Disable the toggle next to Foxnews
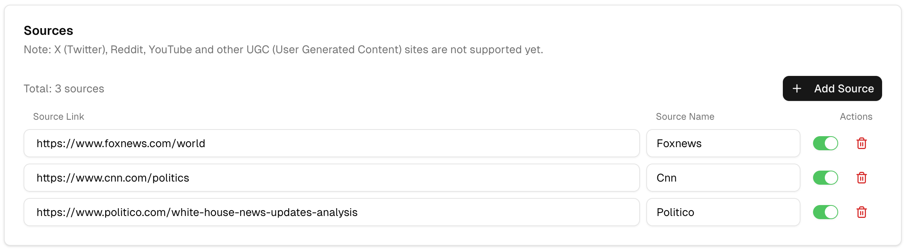 point(825,143)
